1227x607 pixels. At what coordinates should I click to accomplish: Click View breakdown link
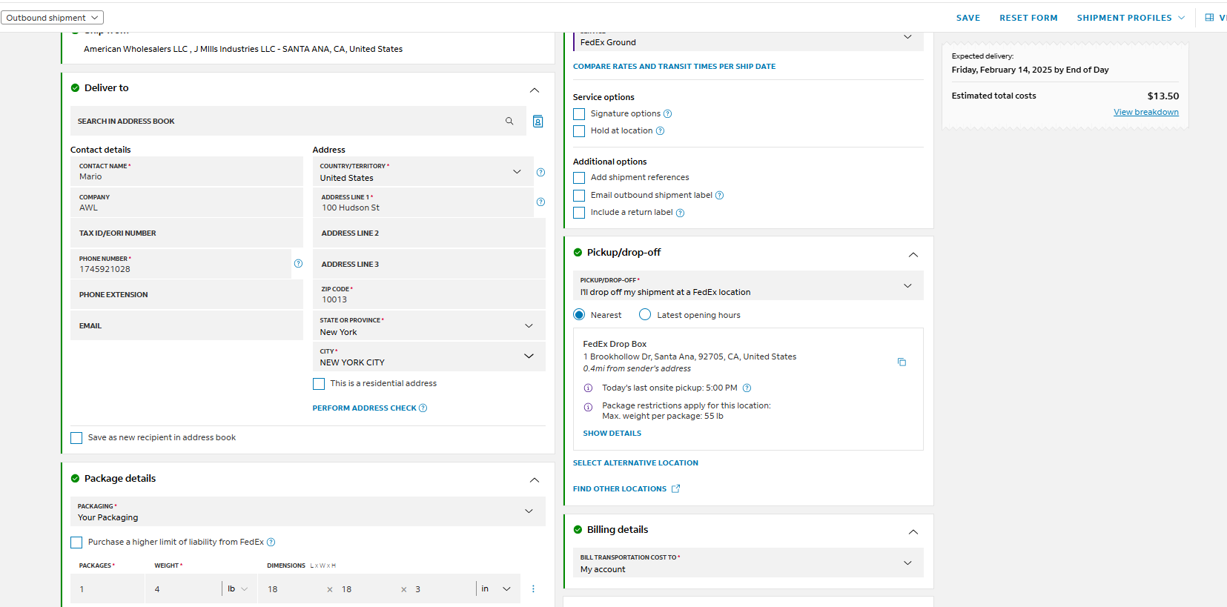pos(1146,113)
